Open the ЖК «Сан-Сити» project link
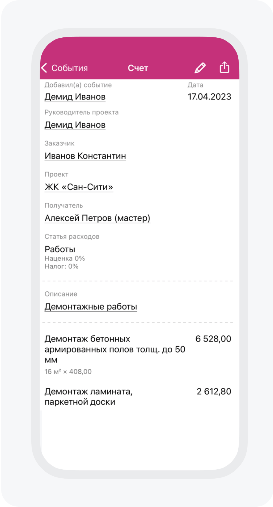The height and width of the screenshot is (507, 273). 79,187
